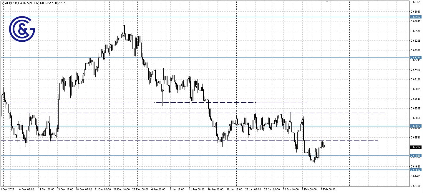Select the current price tag 0.65237
423x193 pixels.
coord(415,147)
